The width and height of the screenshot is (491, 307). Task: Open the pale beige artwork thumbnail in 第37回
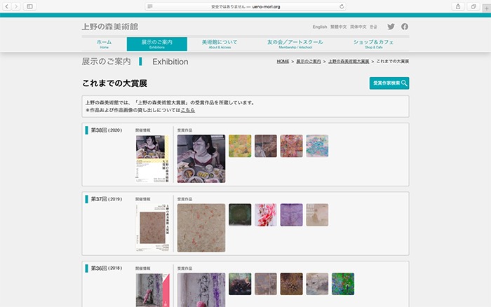click(317, 214)
